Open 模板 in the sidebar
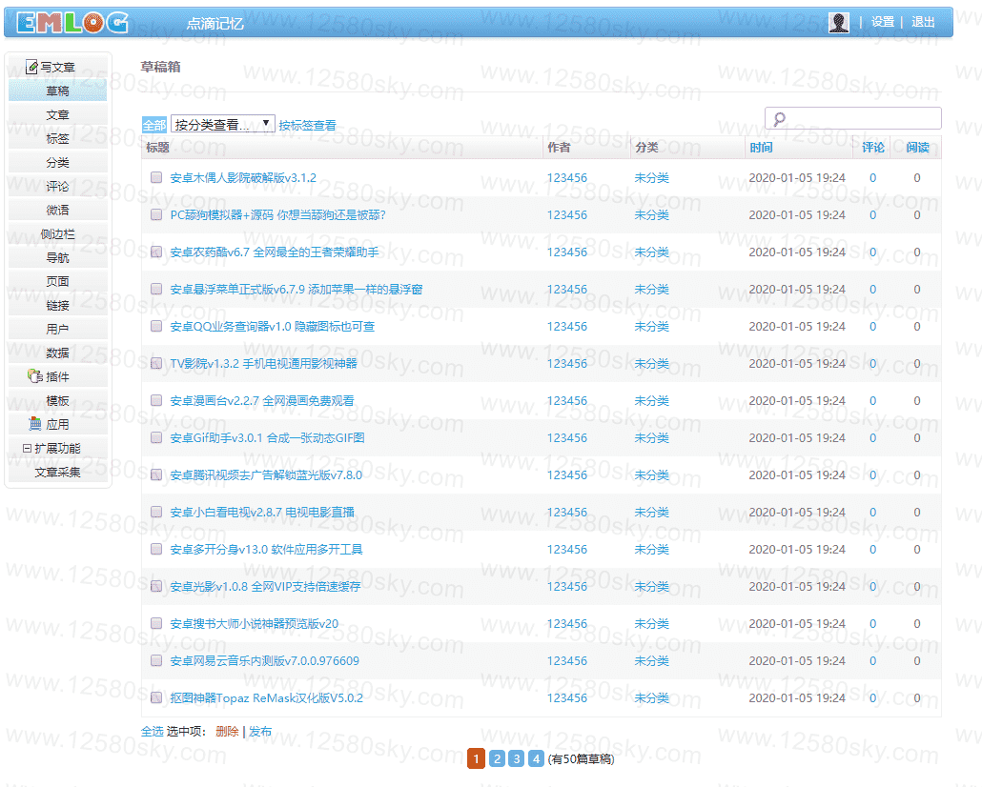The width and height of the screenshot is (982, 787). 57,400
